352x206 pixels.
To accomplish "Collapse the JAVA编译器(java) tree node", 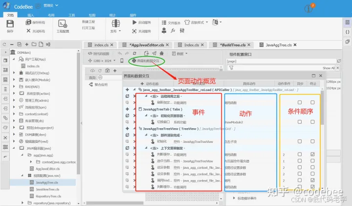I will coord(14,148).
